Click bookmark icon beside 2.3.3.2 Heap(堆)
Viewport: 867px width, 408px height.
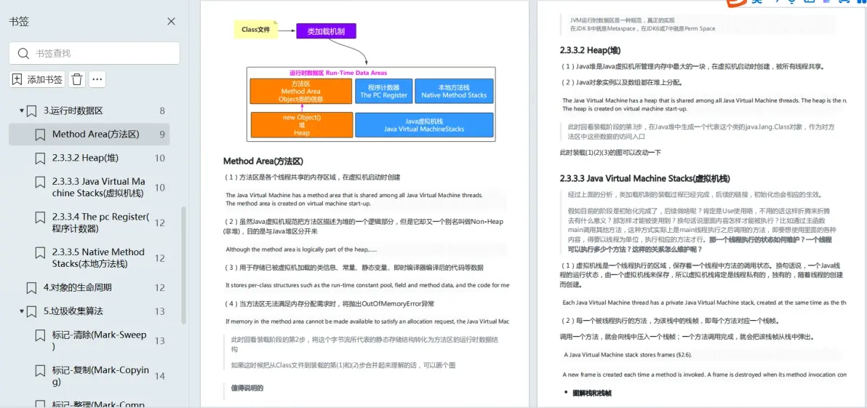(40, 158)
